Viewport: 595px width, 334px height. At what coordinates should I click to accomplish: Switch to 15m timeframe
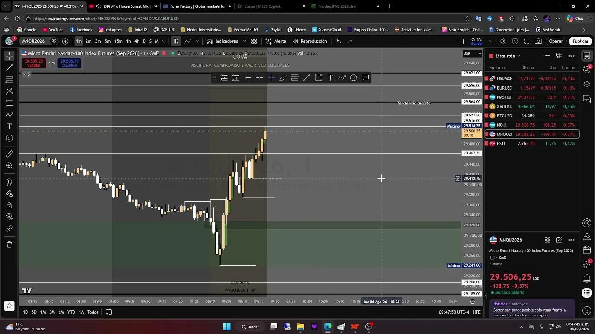click(x=119, y=41)
